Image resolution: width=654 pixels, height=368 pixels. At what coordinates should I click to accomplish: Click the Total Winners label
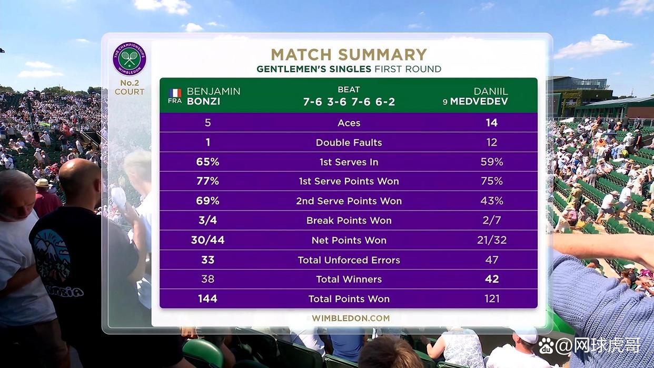click(349, 279)
